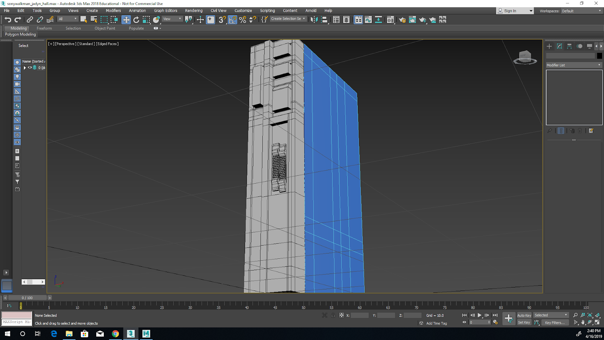The width and height of the screenshot is (604, 340).
Task: Open the selection filter dropdown
Action: tap(67, 19)
